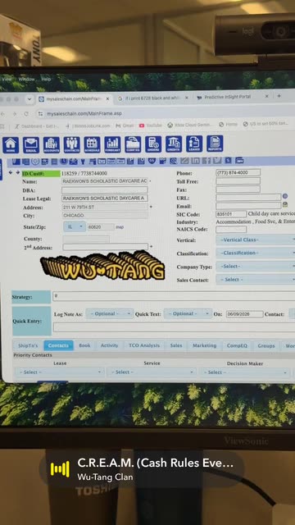295x525 pixels.
Task: Open the Email toolbar icon
Action: [31, 144]
